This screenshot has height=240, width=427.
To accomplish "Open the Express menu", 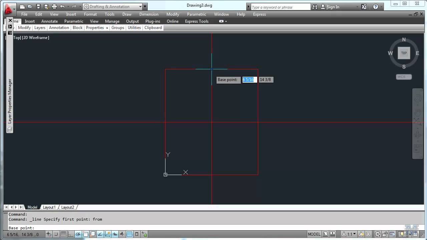I will coord(260,14).
